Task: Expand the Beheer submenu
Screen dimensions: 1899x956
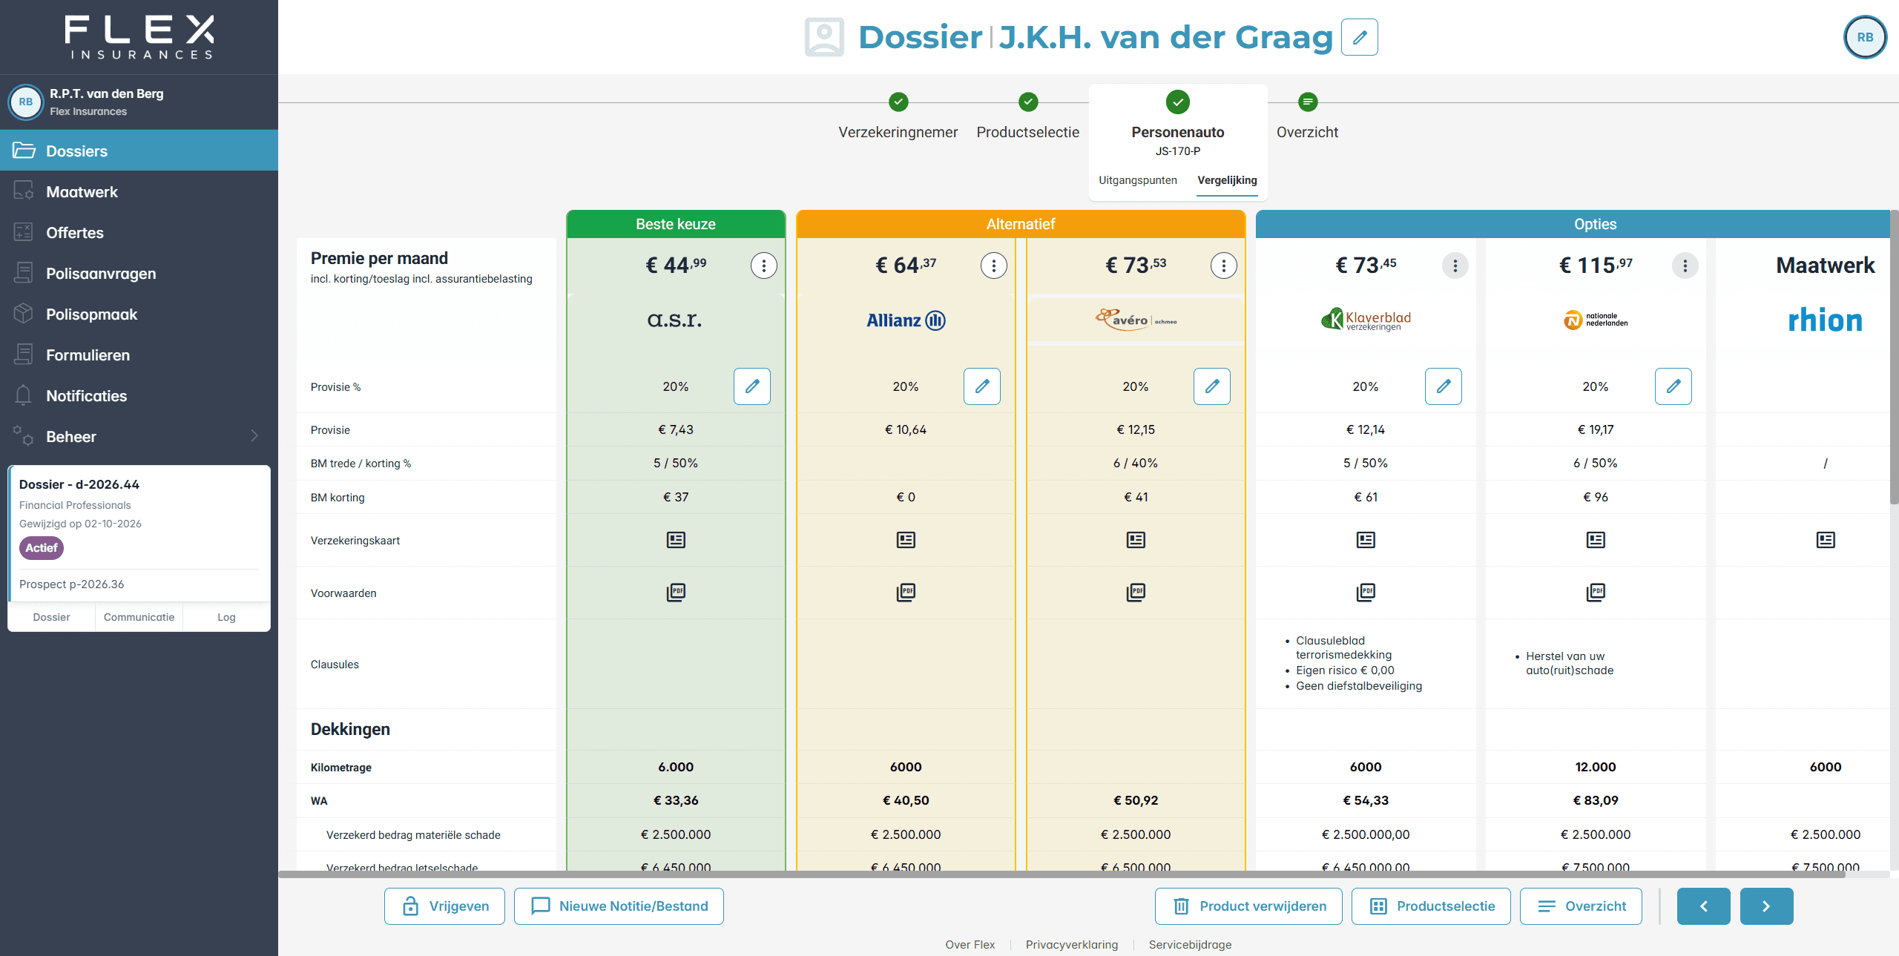Action: 139,437
